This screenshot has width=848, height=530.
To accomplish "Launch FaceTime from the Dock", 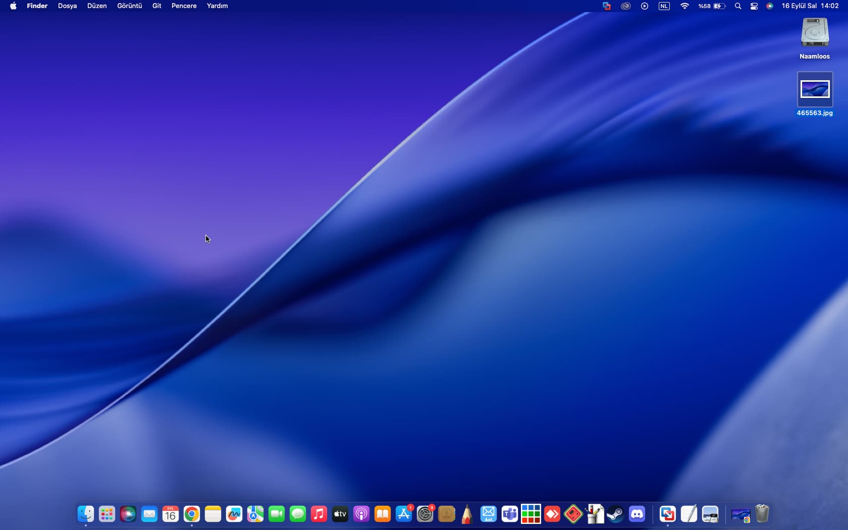I will pos(277,514).
